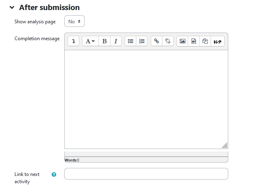Click the insert media file icon

coord(194,41)
